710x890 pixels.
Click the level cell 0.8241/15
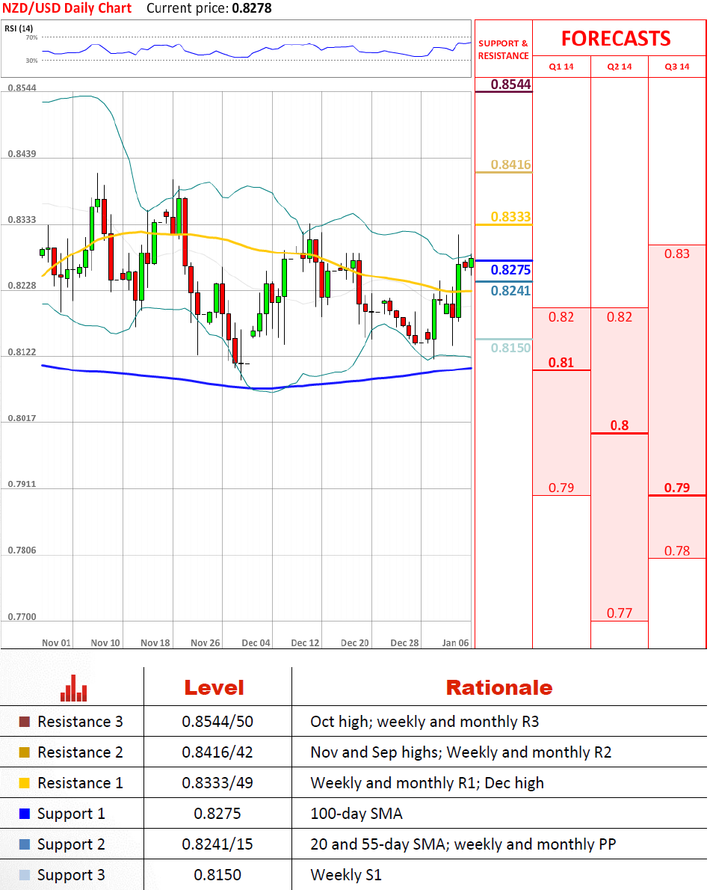217,844
